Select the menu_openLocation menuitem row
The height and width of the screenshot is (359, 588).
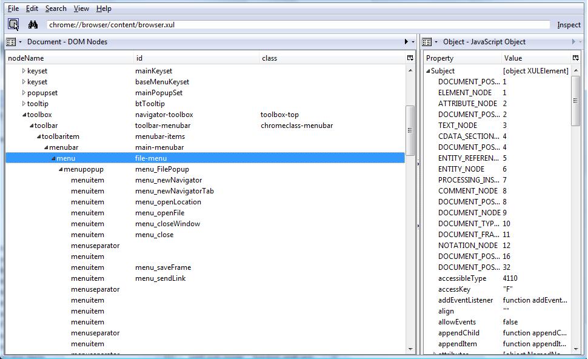(x=205, y=202)
